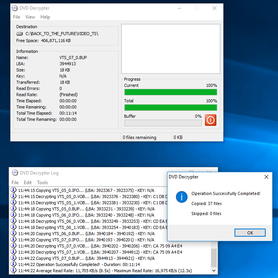Select log line Copying VTS_07_0.BUP
This screenshot has width=278, height=278.
pos(86,258)
